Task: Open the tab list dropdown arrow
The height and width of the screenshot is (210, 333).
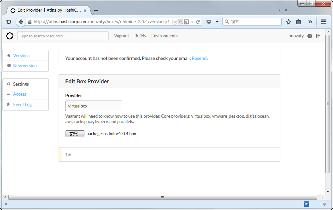Action: [x=279, y=10]
